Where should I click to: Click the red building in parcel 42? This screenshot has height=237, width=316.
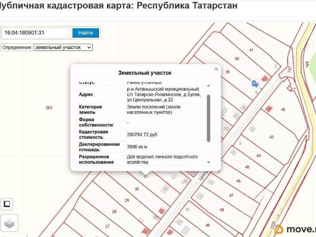tap(269, 109)
